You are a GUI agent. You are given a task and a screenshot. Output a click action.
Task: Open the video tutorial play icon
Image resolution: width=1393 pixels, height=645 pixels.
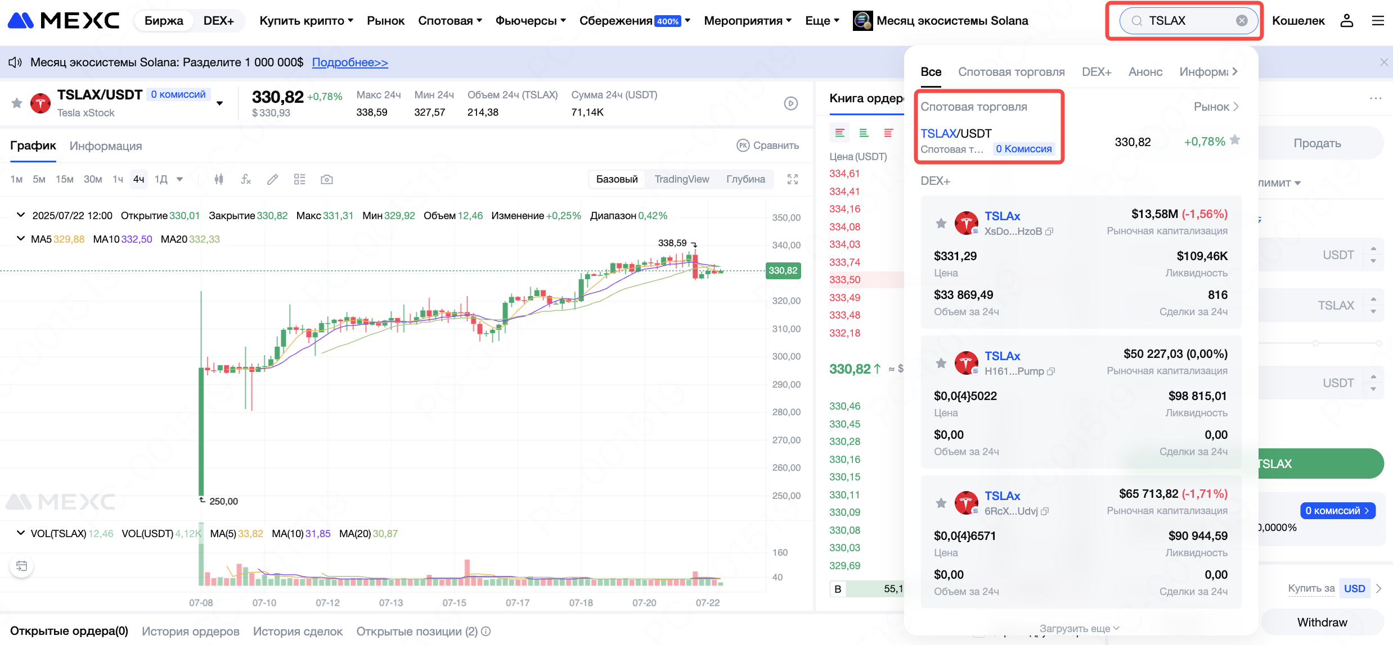791,103
